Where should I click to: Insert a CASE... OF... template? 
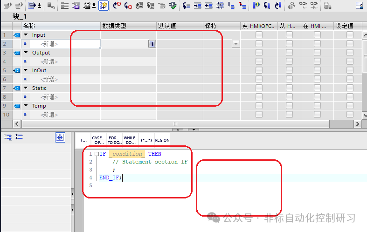pos(99,140)
